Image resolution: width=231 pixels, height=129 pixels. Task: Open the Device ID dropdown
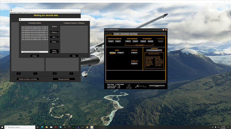click(134, 53)
